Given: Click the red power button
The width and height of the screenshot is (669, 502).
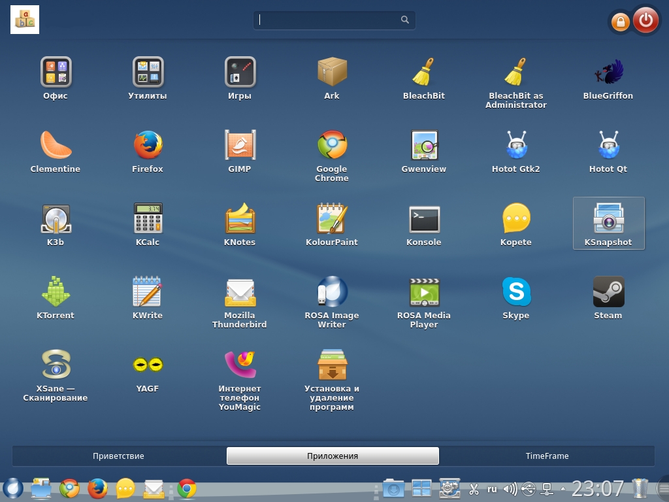Looking at the screenshot, I should tap(645, 20).
